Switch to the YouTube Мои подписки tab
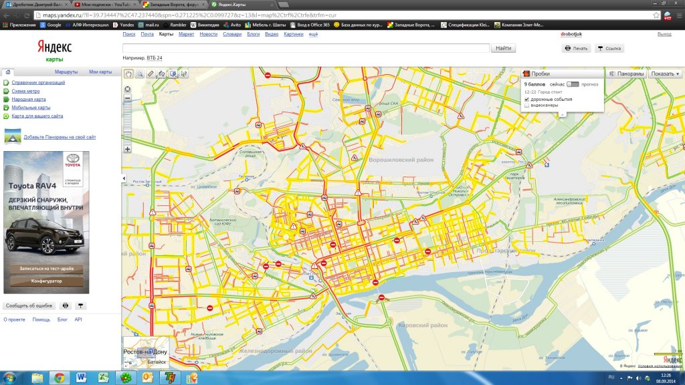The width and height of the screenshot is (685, 385). pos(104,5)
